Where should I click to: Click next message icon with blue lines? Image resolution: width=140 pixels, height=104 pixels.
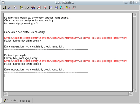pyautogui.click(x=56, y=8)
